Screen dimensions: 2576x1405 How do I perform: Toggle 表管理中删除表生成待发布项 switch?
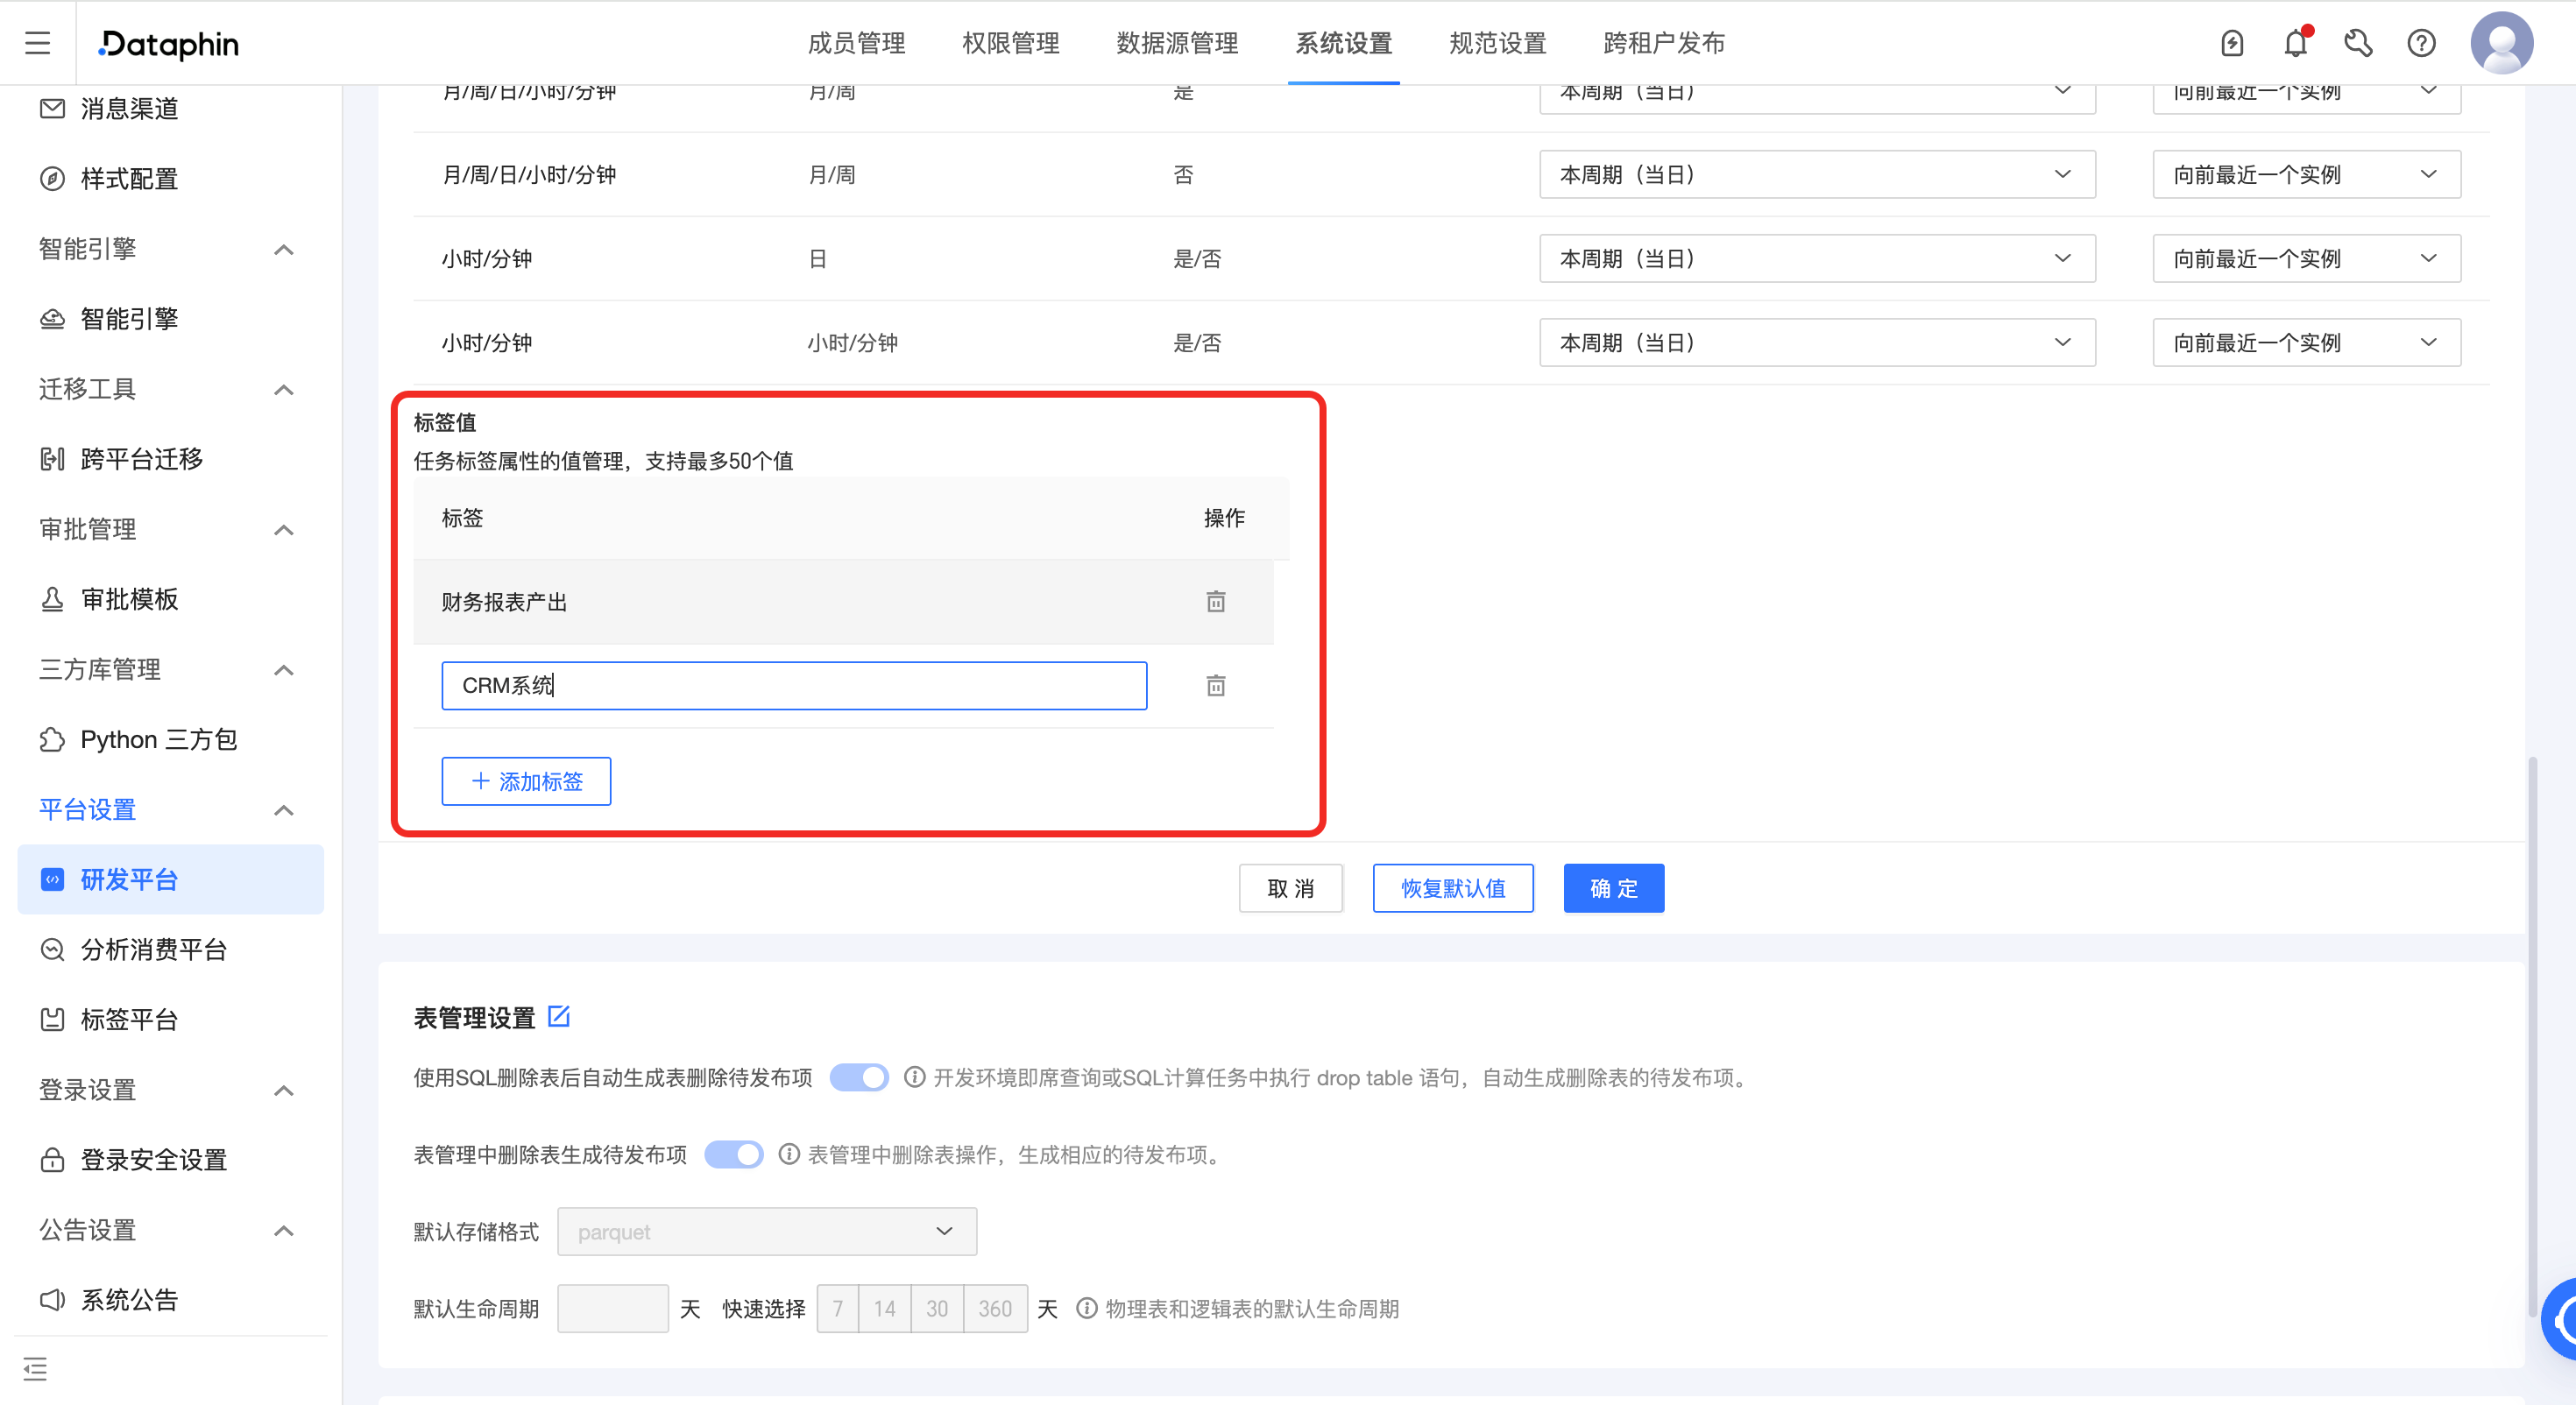733,1154
